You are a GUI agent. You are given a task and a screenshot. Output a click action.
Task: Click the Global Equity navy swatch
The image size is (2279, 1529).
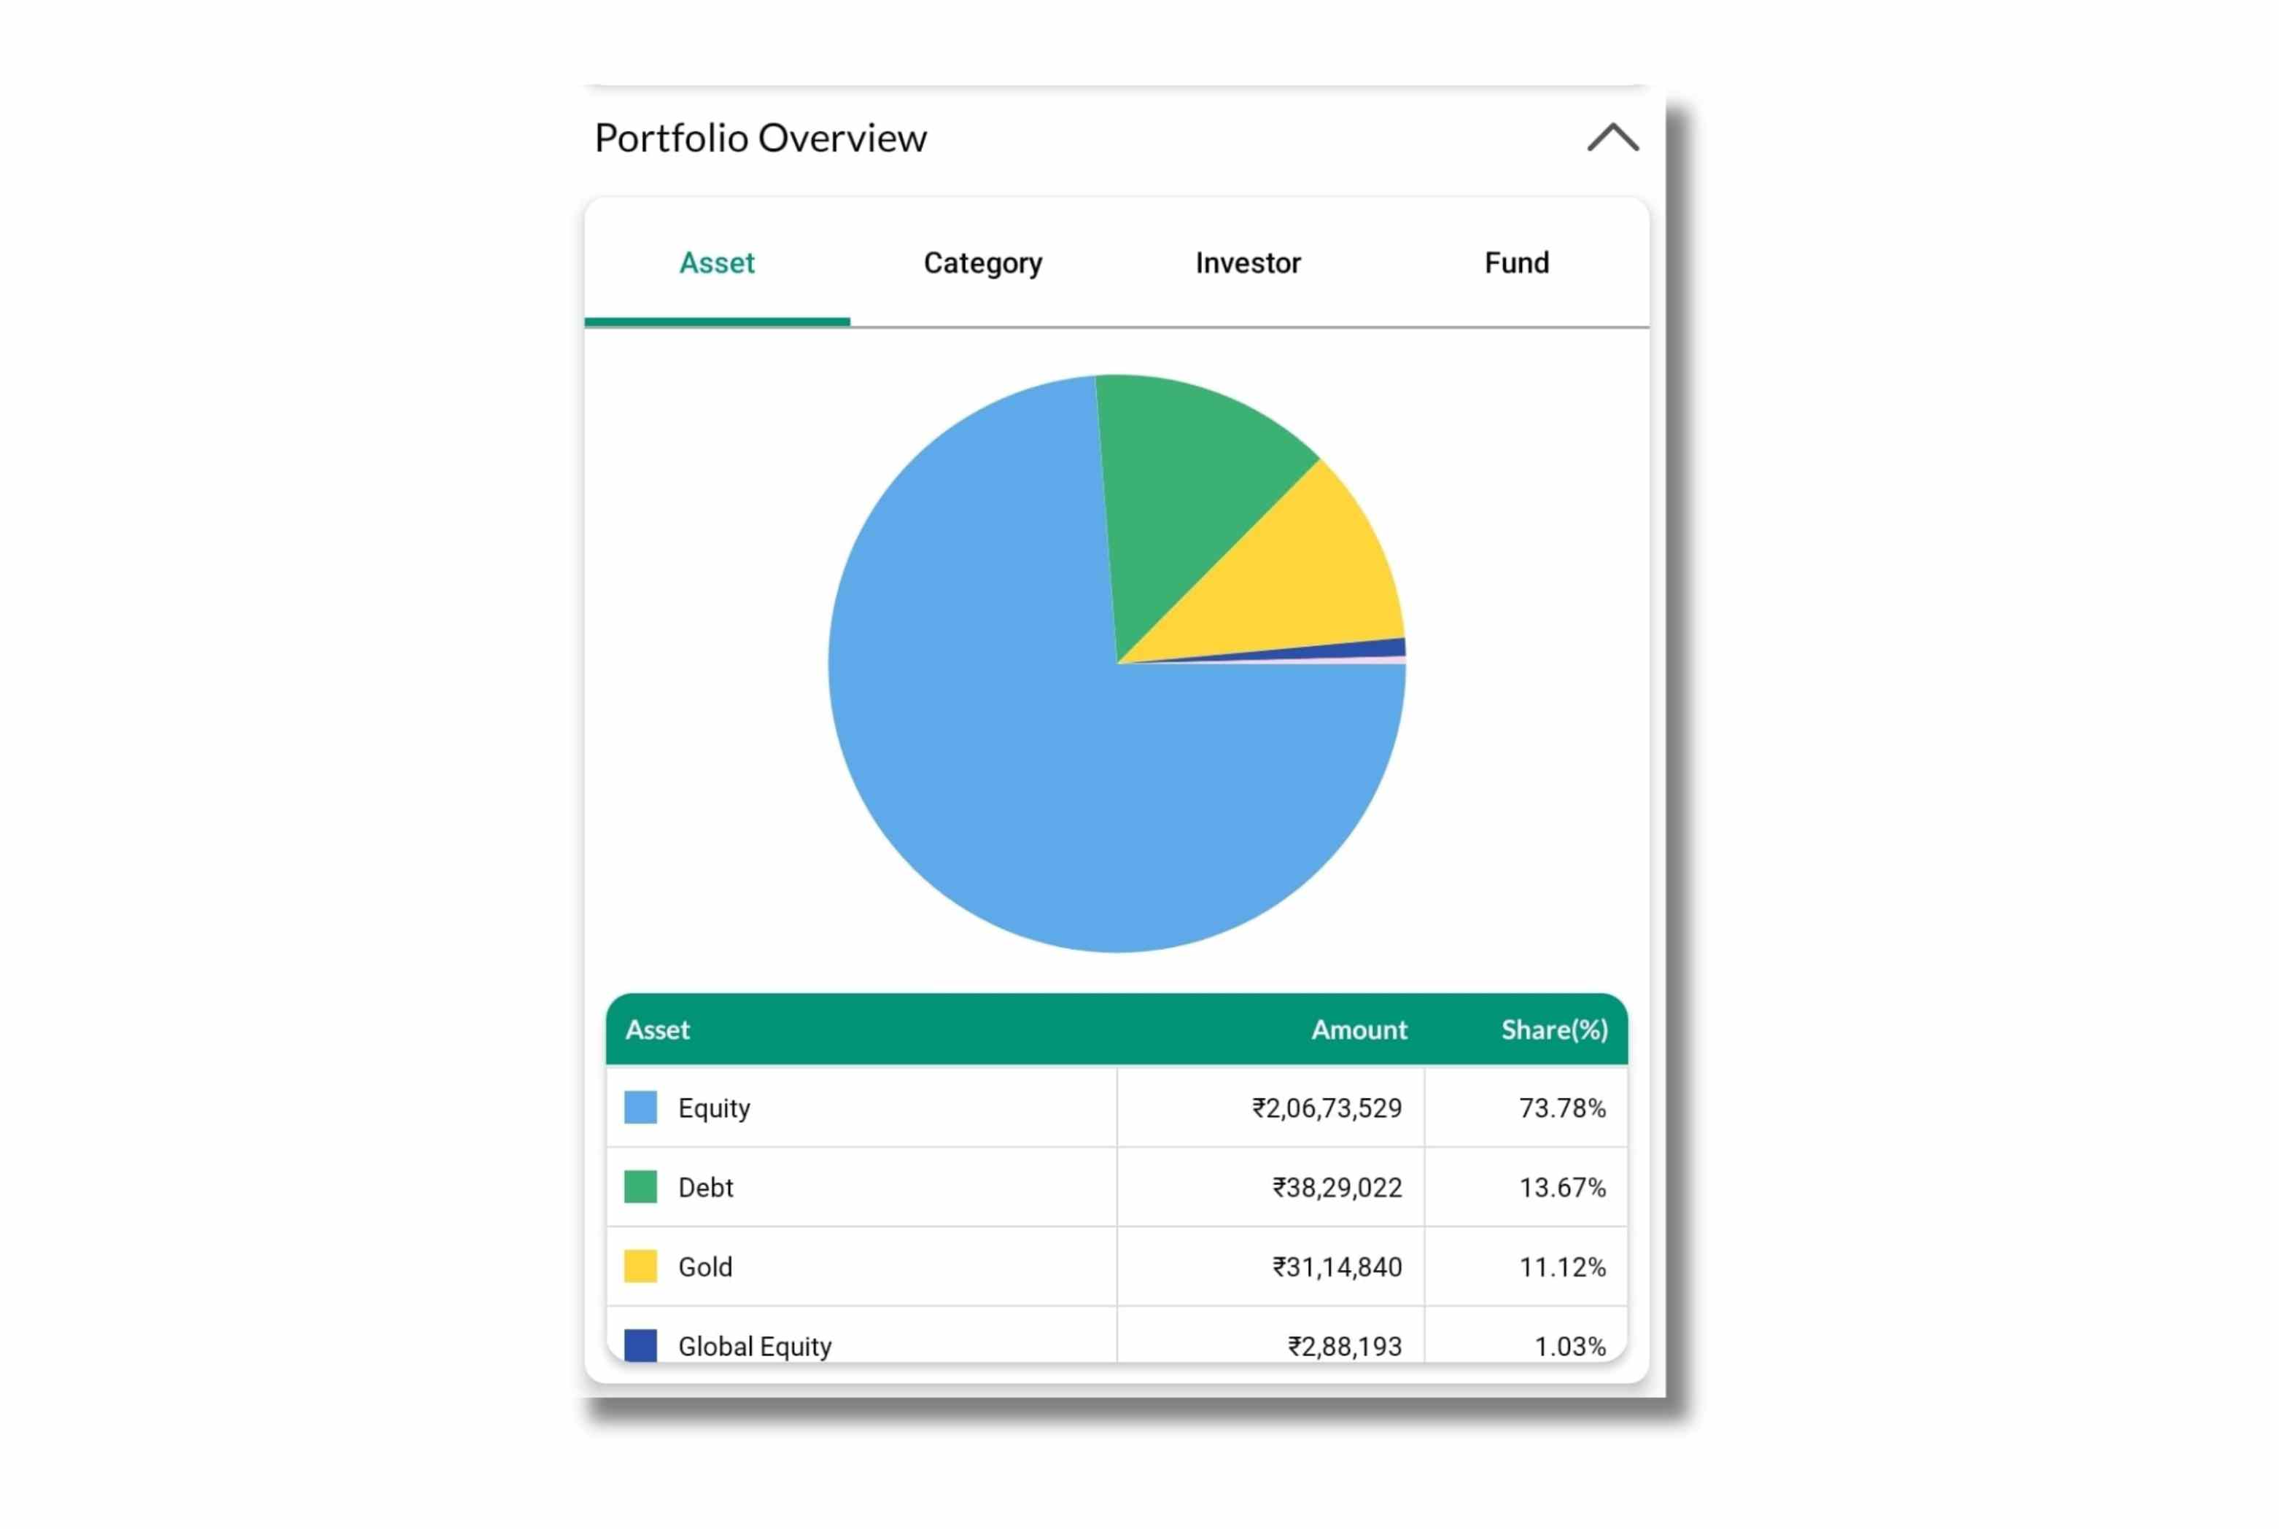click(640, 1346)
